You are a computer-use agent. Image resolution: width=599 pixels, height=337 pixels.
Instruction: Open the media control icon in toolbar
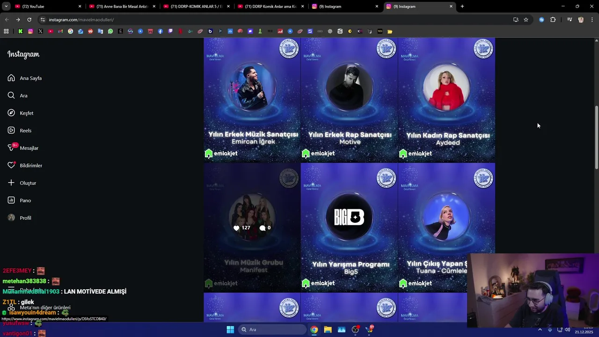coord(570,20)
